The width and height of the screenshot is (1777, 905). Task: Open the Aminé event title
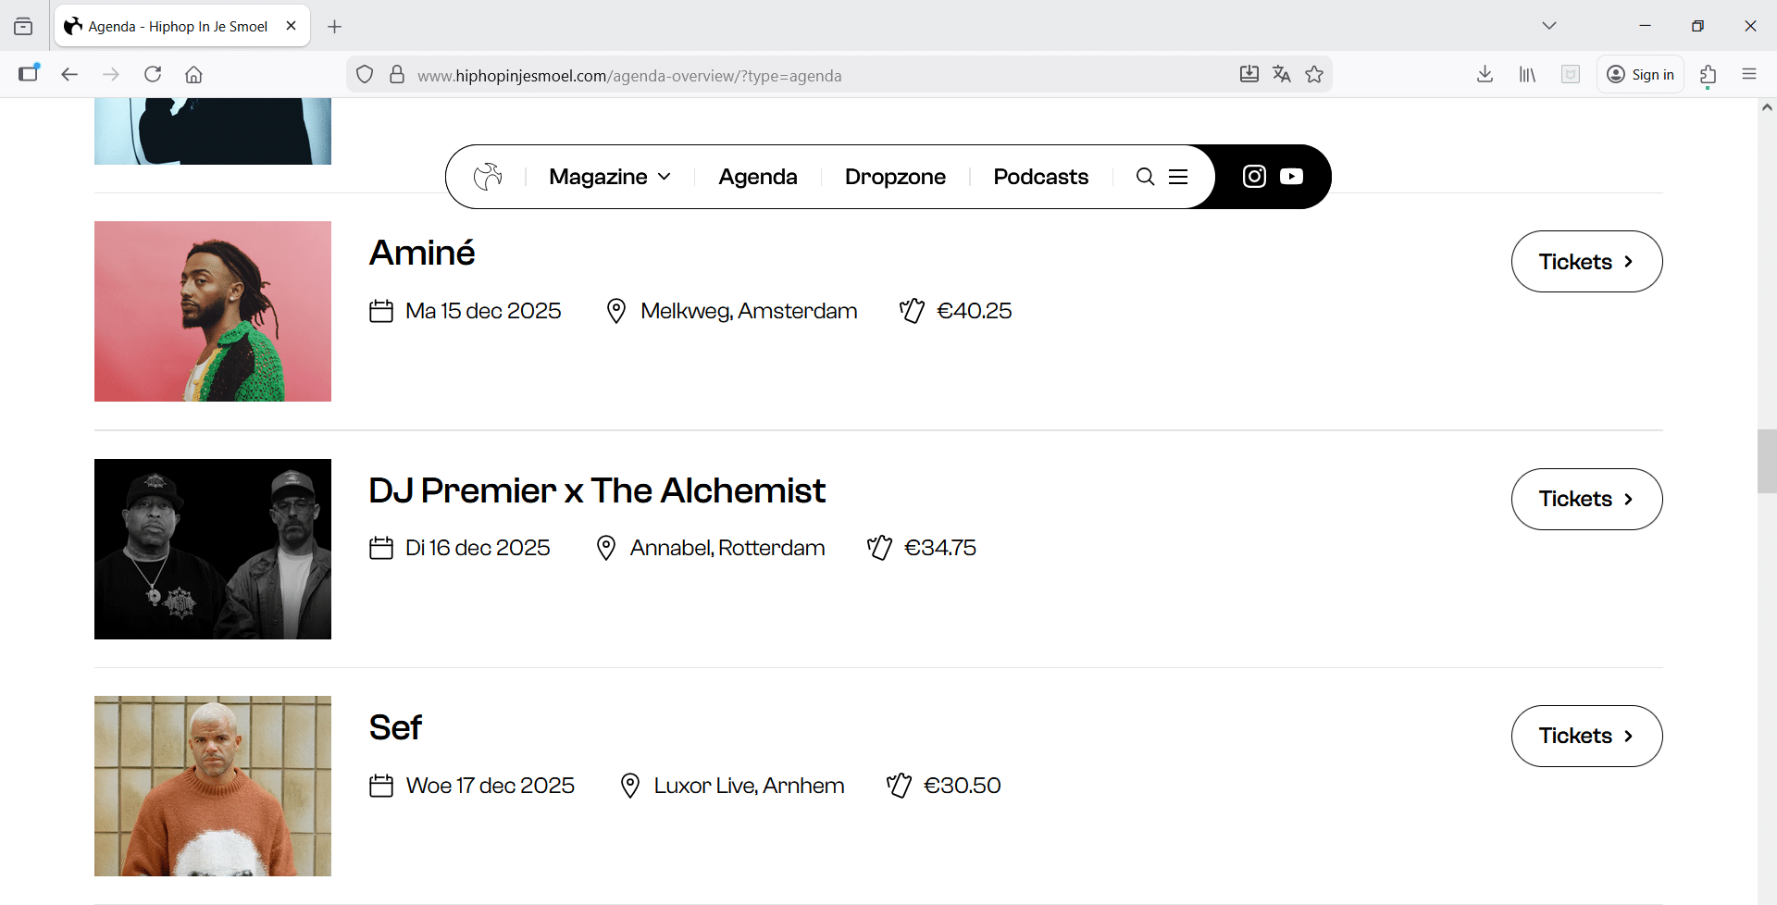[422, 253]
